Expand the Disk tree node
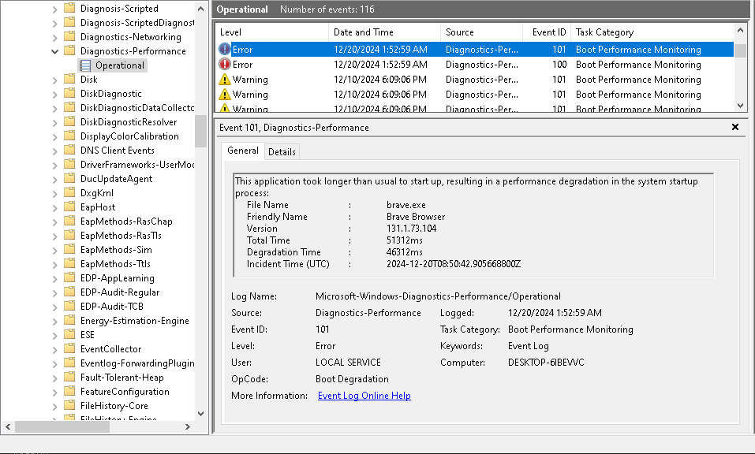Screen dimensions: 755x454 point(54,80)
